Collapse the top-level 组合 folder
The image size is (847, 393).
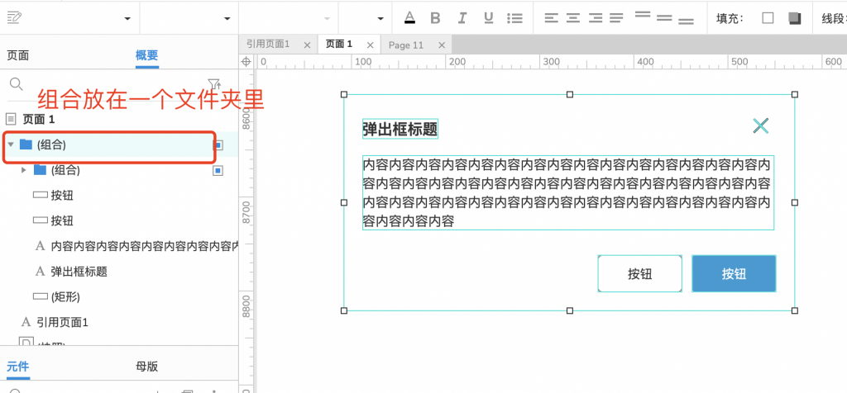point(11,144)
